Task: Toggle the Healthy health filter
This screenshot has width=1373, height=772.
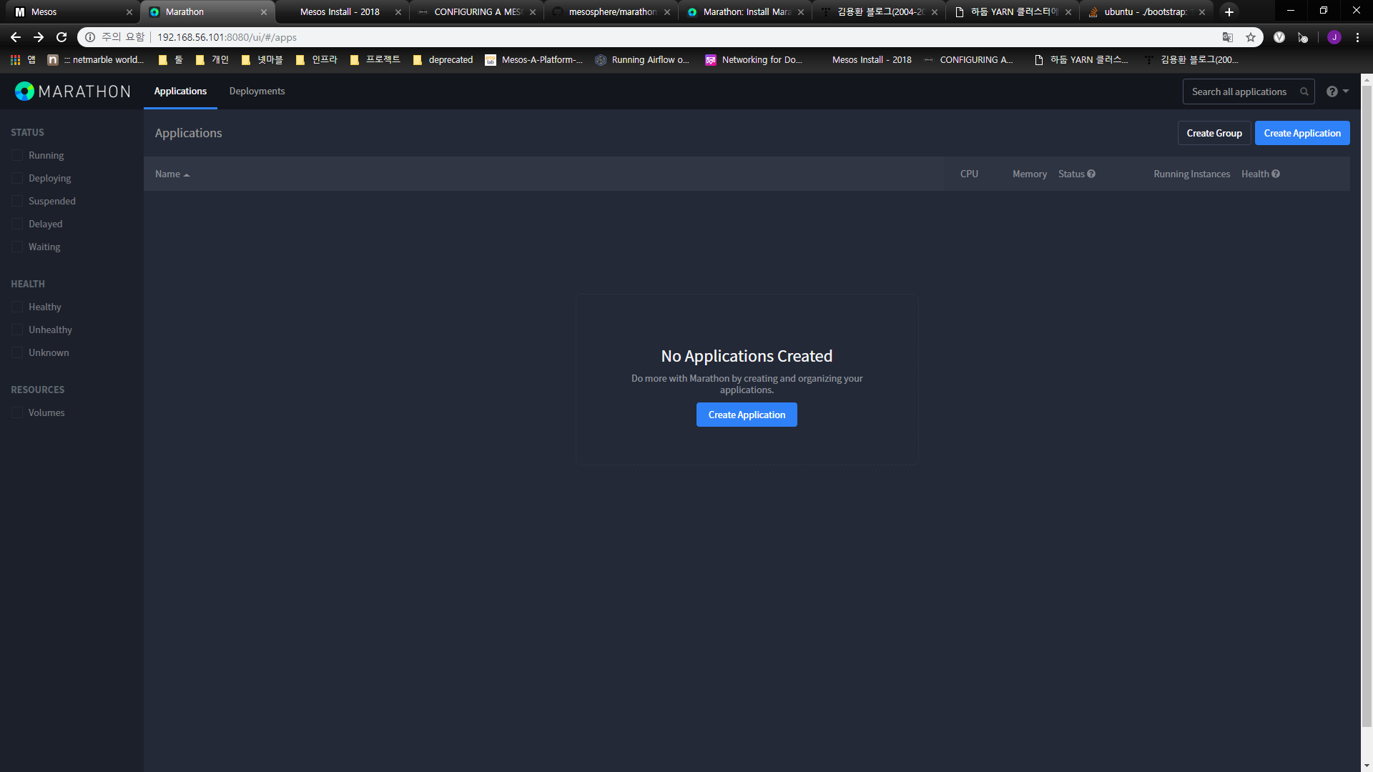Action: 17,307
